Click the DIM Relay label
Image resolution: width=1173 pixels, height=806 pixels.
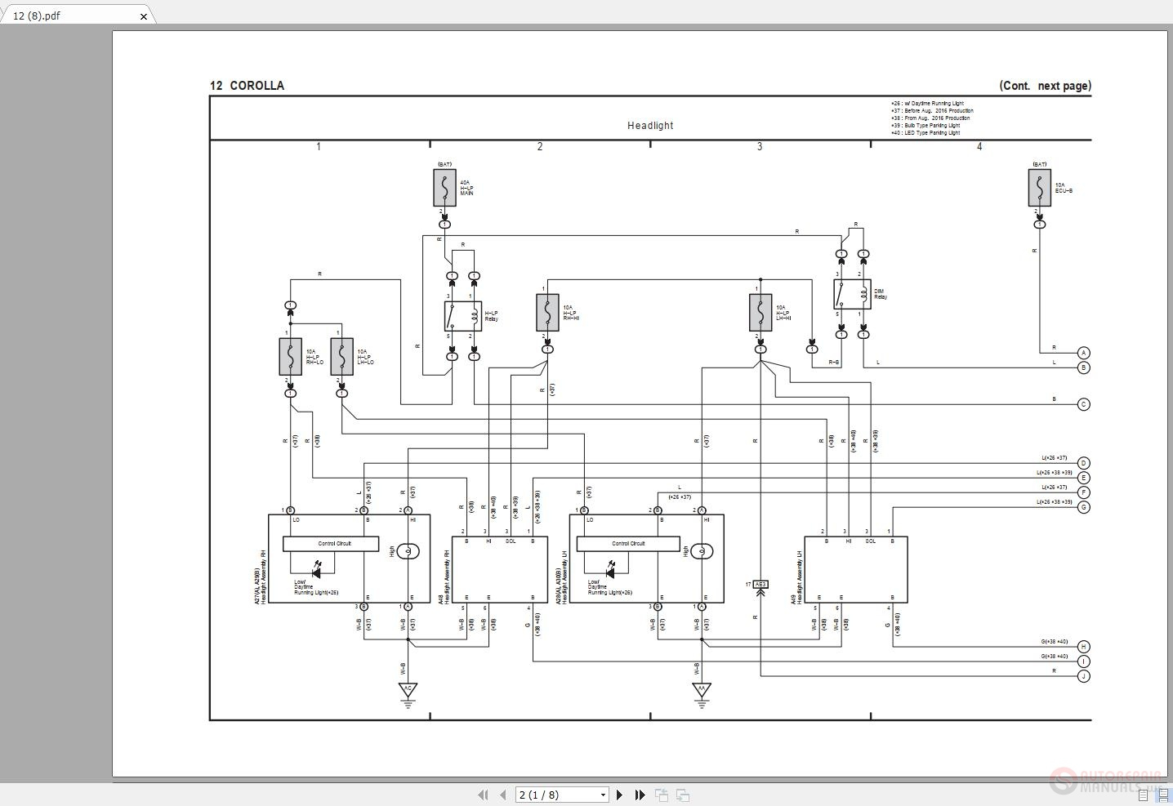click(x=881, y=294)
